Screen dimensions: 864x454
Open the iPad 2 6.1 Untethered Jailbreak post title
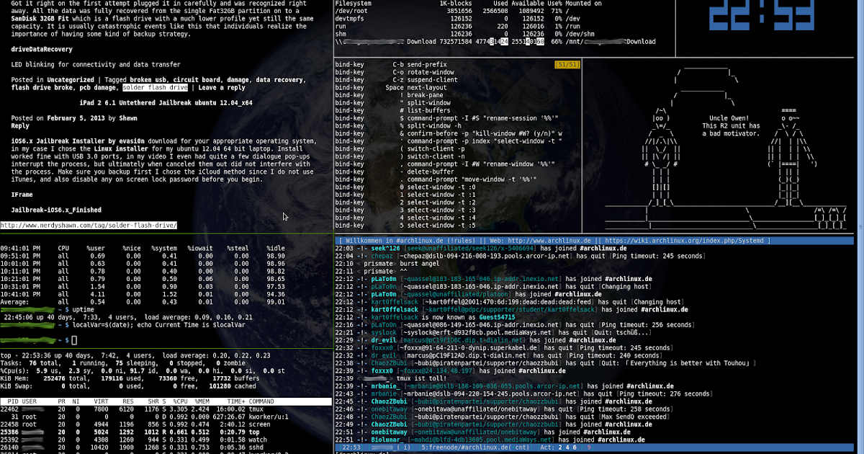tap(166, 103)
